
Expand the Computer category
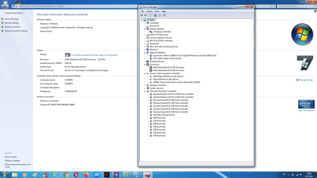[145, 23]
